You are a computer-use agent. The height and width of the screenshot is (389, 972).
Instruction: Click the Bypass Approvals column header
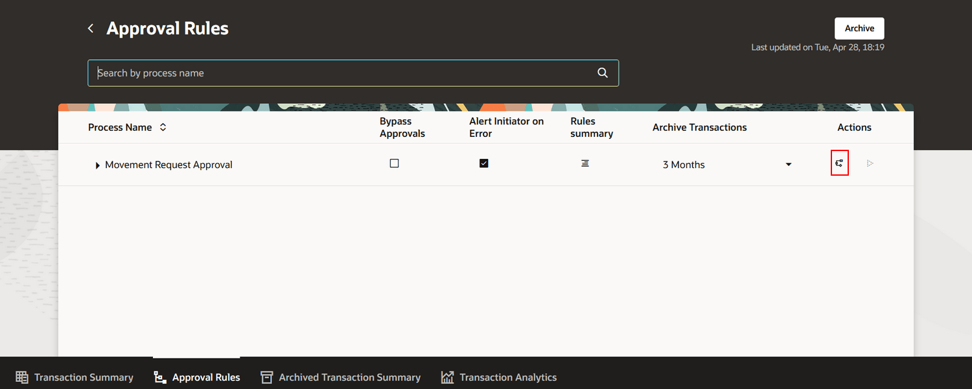402,128
